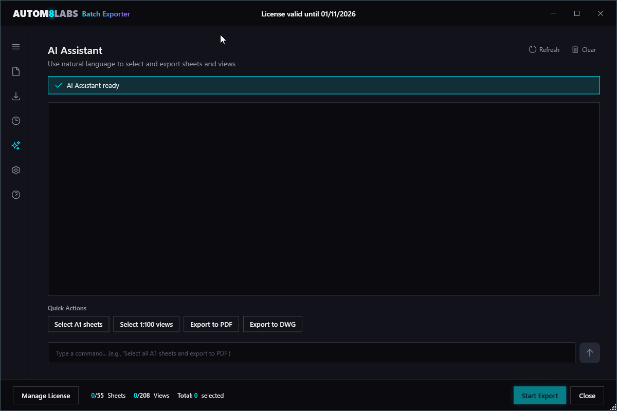Clear the conversation with the trash icon

point(584,49)
